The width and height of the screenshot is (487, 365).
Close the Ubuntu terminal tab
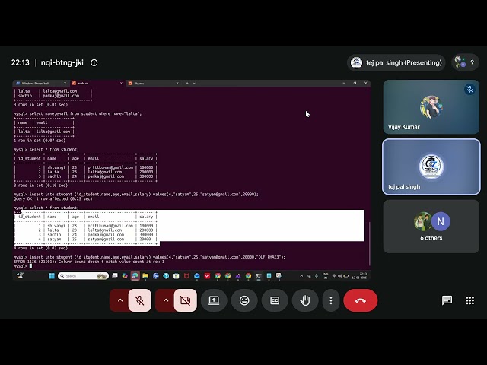177,83
